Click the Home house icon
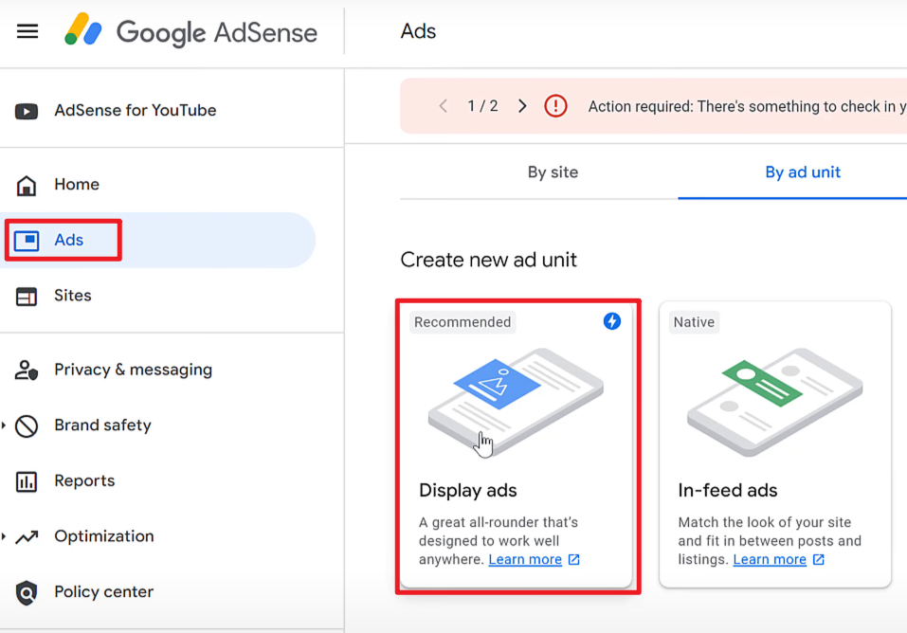 click(x=26, y=185)
